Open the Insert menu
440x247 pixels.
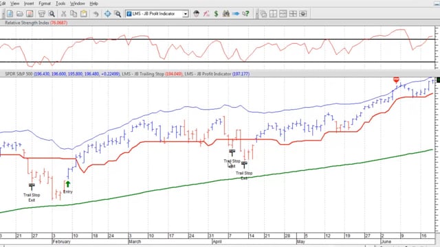coord(29,3)
